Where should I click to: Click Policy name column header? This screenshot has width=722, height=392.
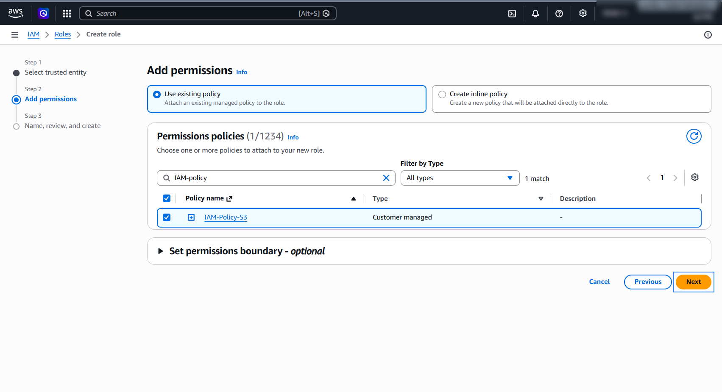(x=205, y=198)
